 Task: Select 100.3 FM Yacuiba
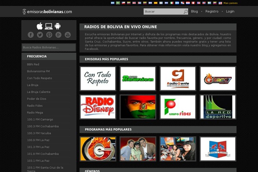[39, 133]
